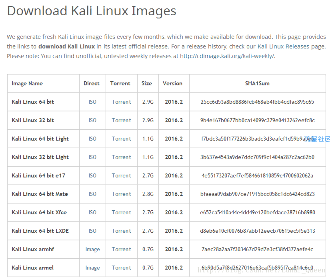Download ISO for Kali Linux 64 bit Light

coord(92,139)
